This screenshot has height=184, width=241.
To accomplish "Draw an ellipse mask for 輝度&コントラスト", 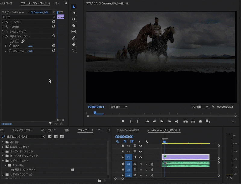I will (12, 41).
